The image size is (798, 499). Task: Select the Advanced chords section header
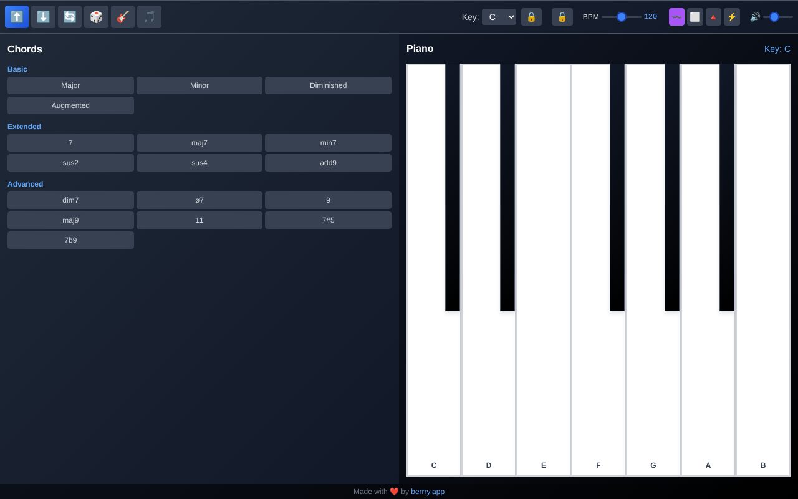pyautogui.click(x=25, y=184)
